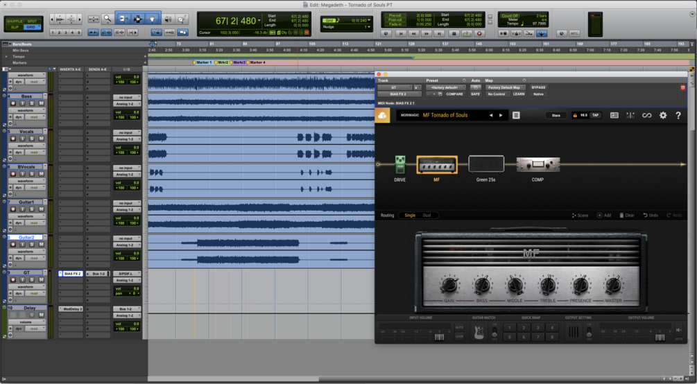Click BIAS FX 2 insert on GT track
The height and width of the screenshot is (384, 697).
tap(72, 274)
